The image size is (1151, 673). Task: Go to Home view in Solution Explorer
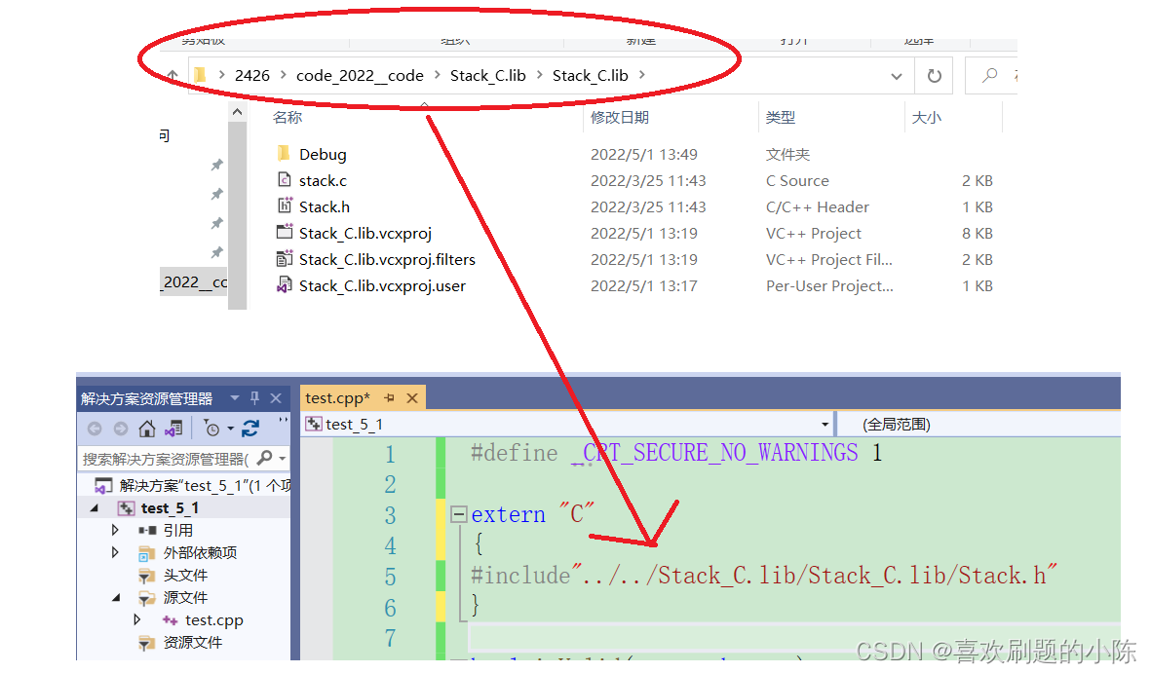coord(147,428)
